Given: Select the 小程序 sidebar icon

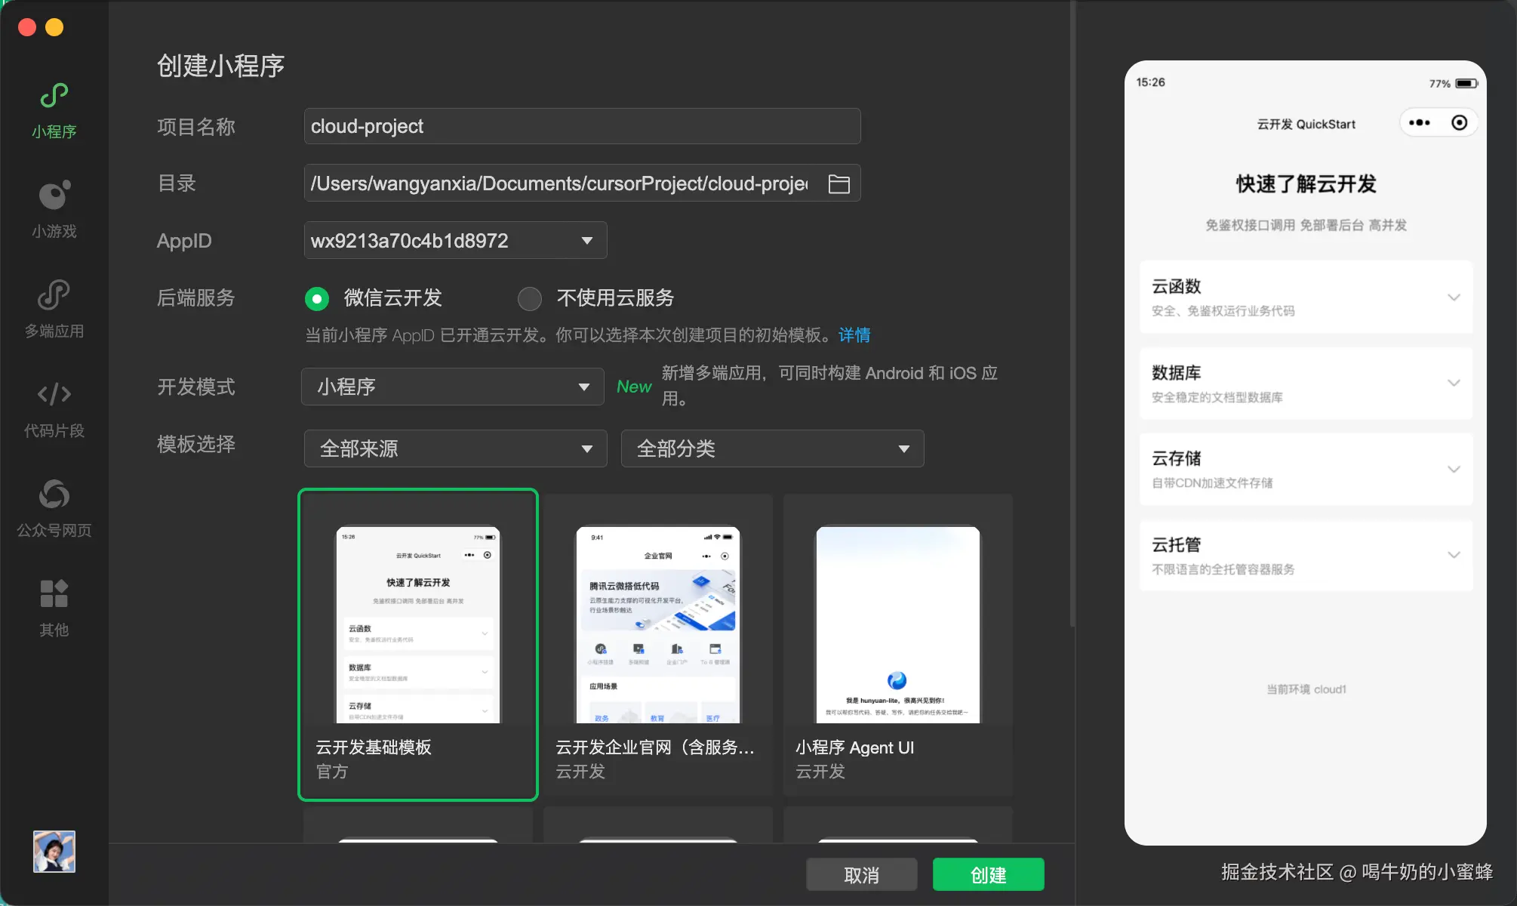Looking at the screenshot, I should click(x=54, y=97).
